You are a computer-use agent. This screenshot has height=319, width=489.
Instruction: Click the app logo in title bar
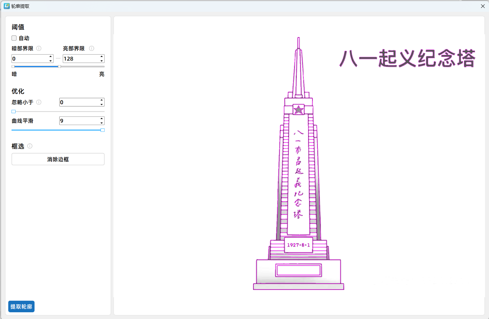point(6,6)
